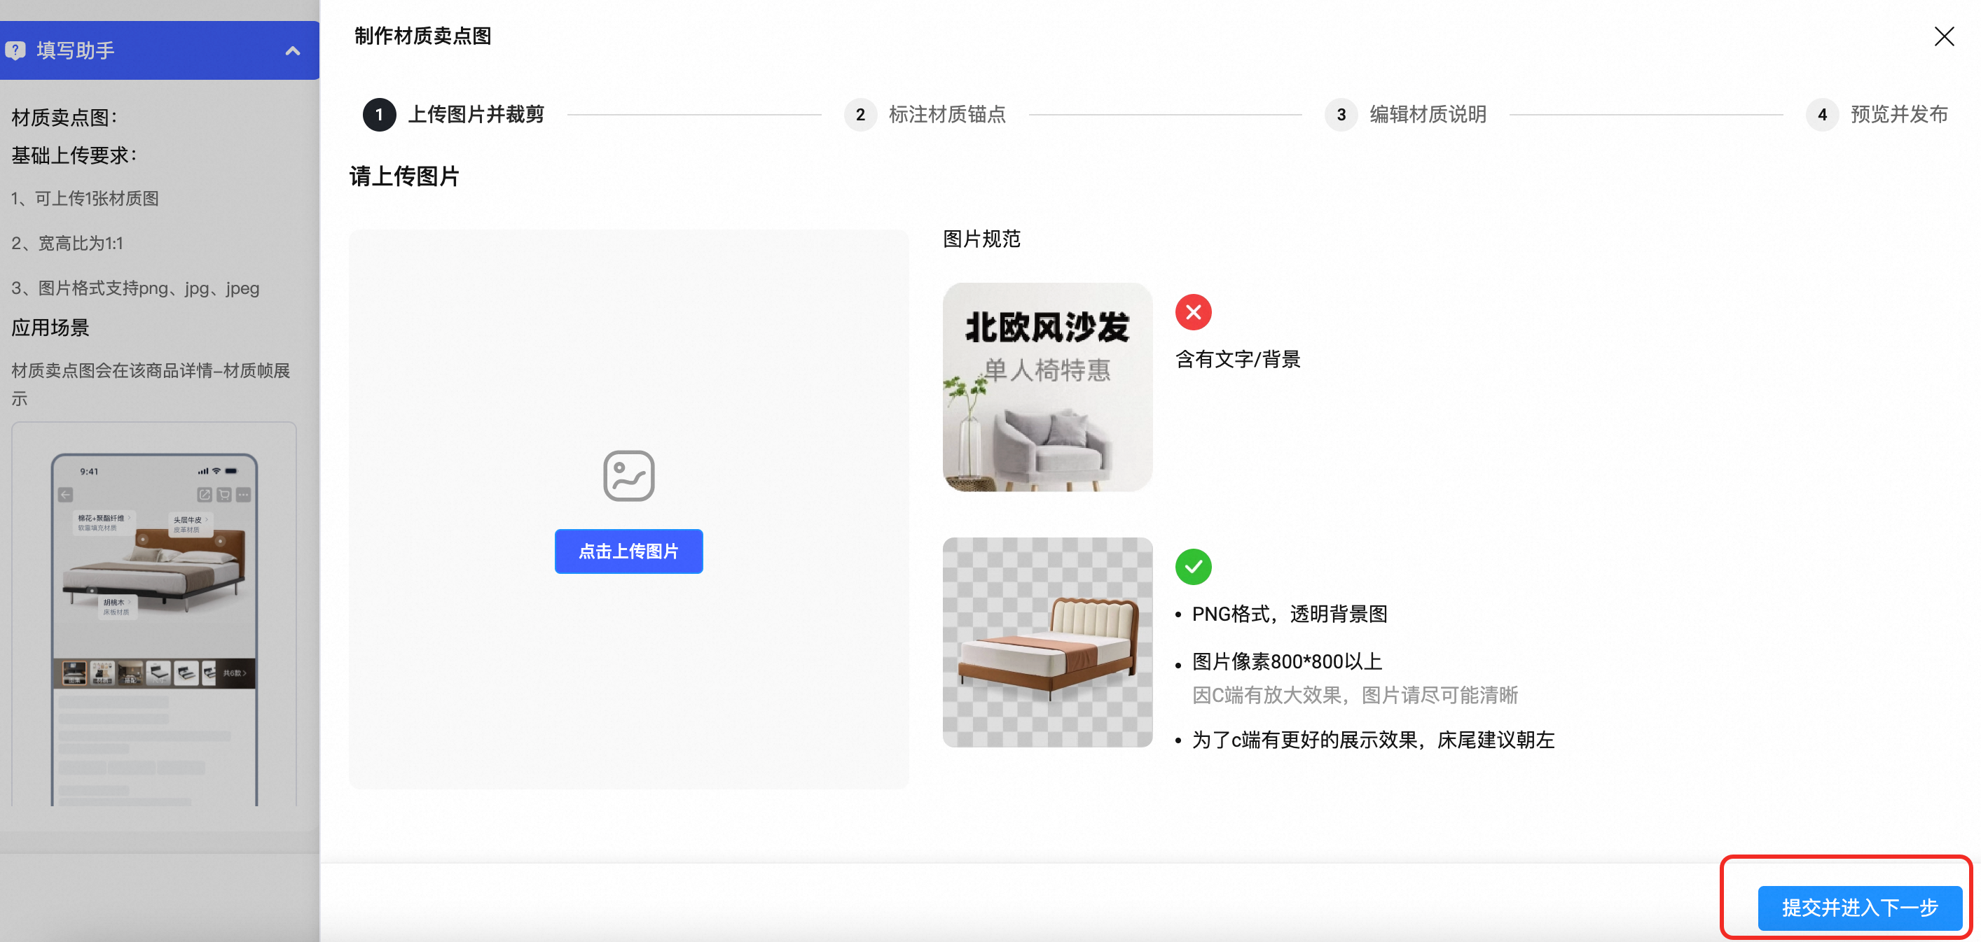The height and width of the screenshot is (942, 1981).
Task: Open the transparent-background bed example thumbnail
Action: pos(1047,642)
